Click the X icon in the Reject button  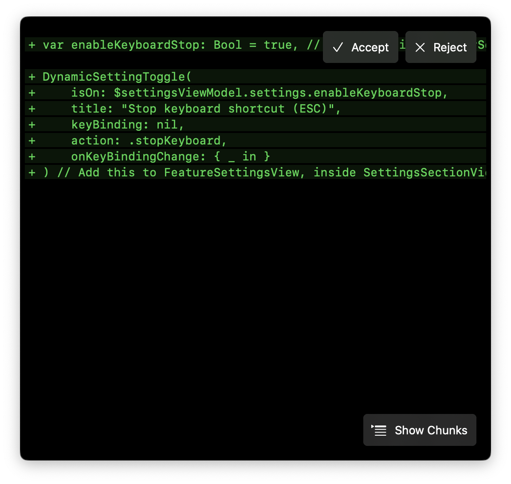pos(421,47)
